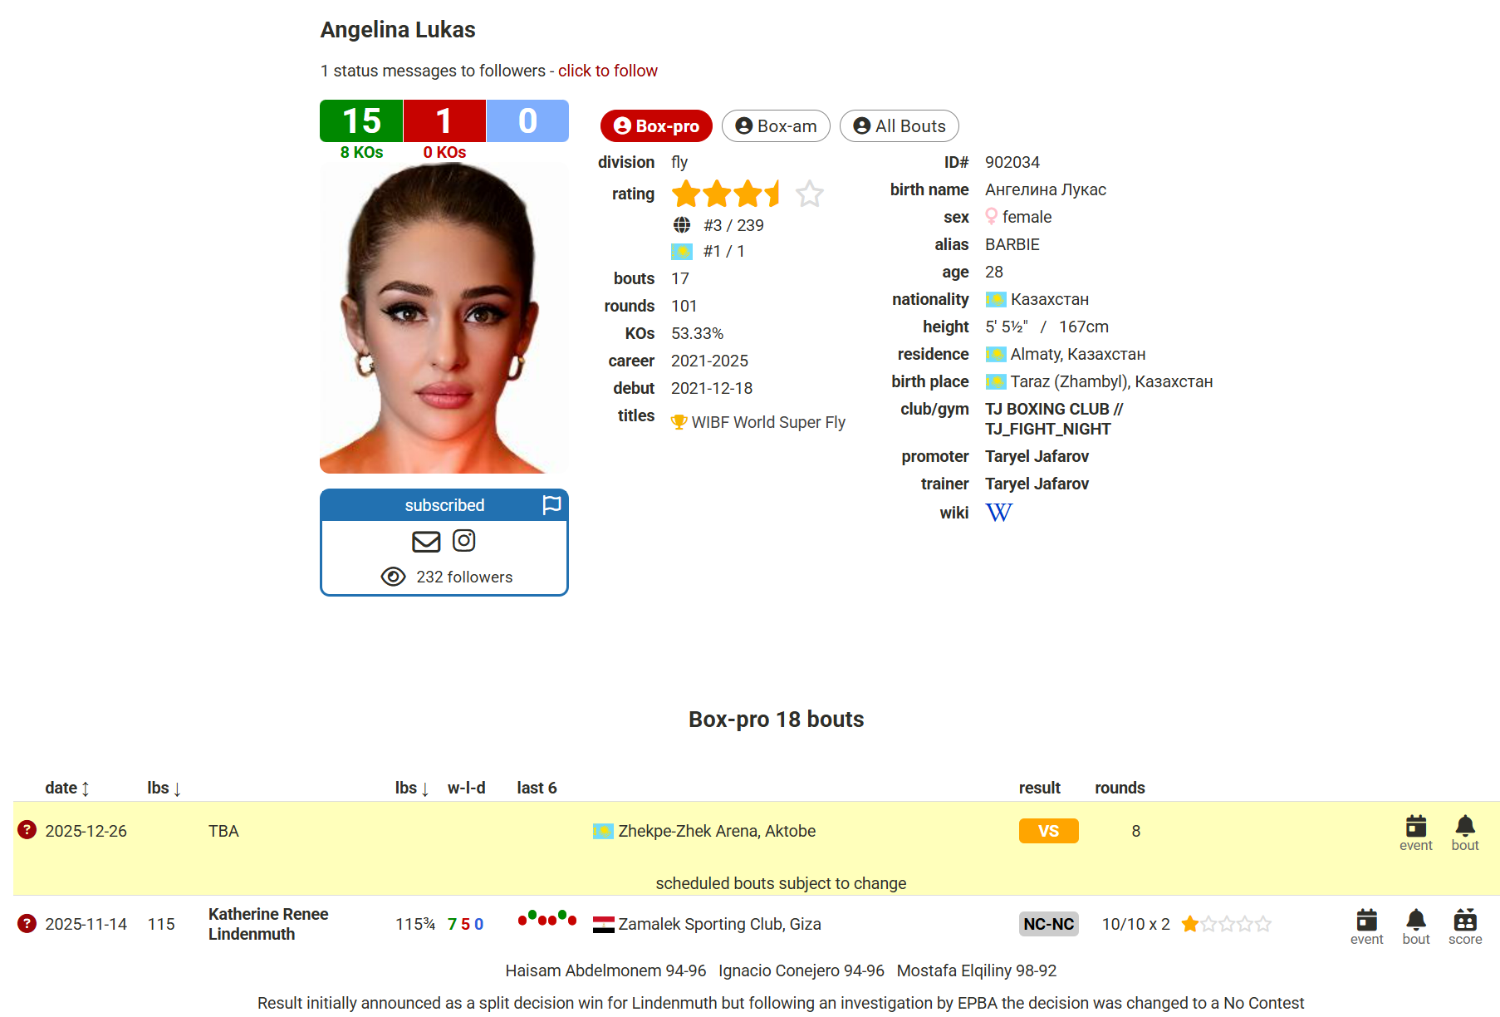Image resolution: width=1500 pixels, height=1017 pixels.
Task: Click the 'click to follow' link
Action: pos(607,71)
